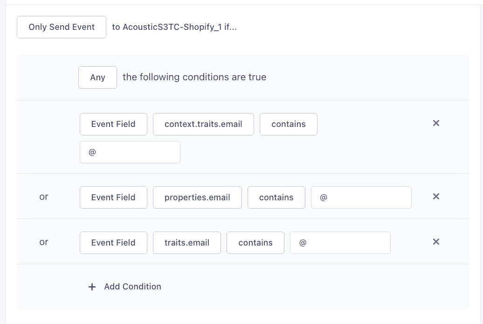Open the 'Any' condition matching dropdown
Screen dimensions: 483x324
(x=97, y=77)
